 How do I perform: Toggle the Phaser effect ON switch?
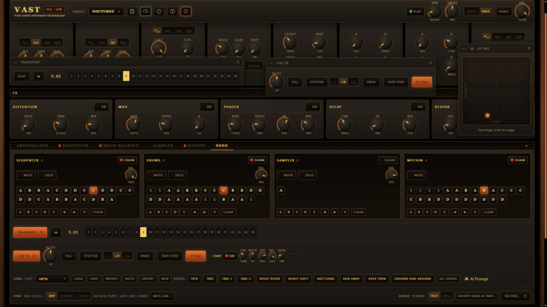[x=312, y=107]
